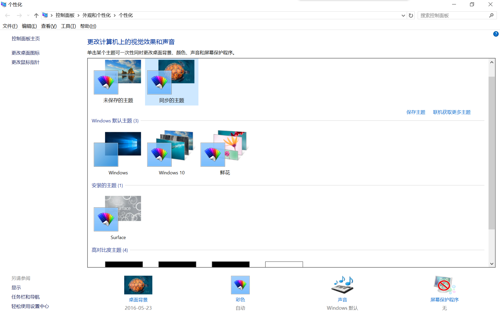Open the color (彩色) settings icon
The image size is (500, 317).
240,285
